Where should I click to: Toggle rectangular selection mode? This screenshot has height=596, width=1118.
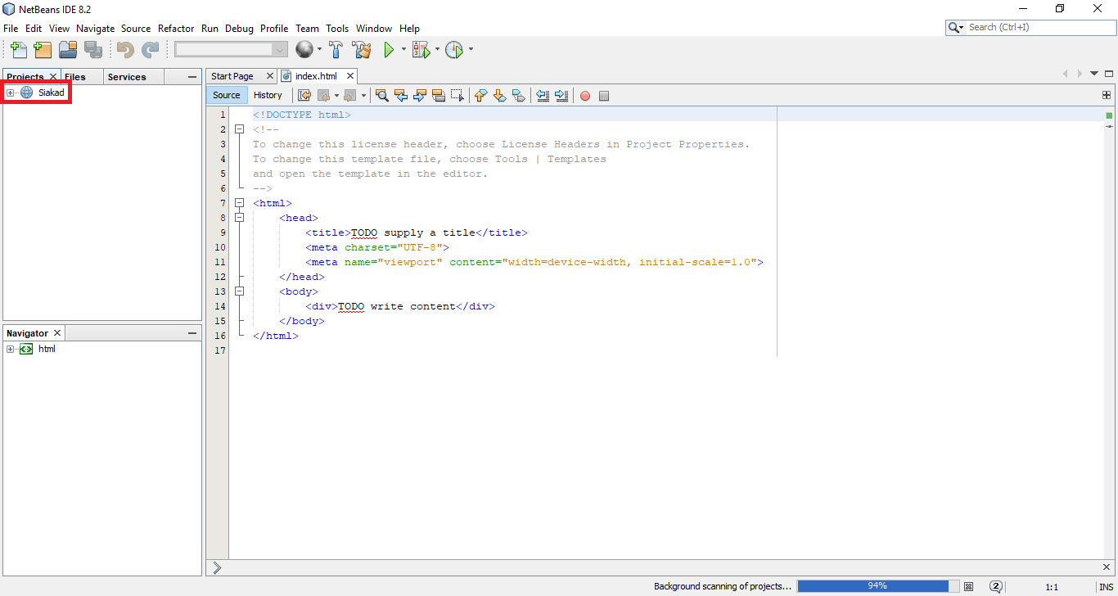coord(457,96)
